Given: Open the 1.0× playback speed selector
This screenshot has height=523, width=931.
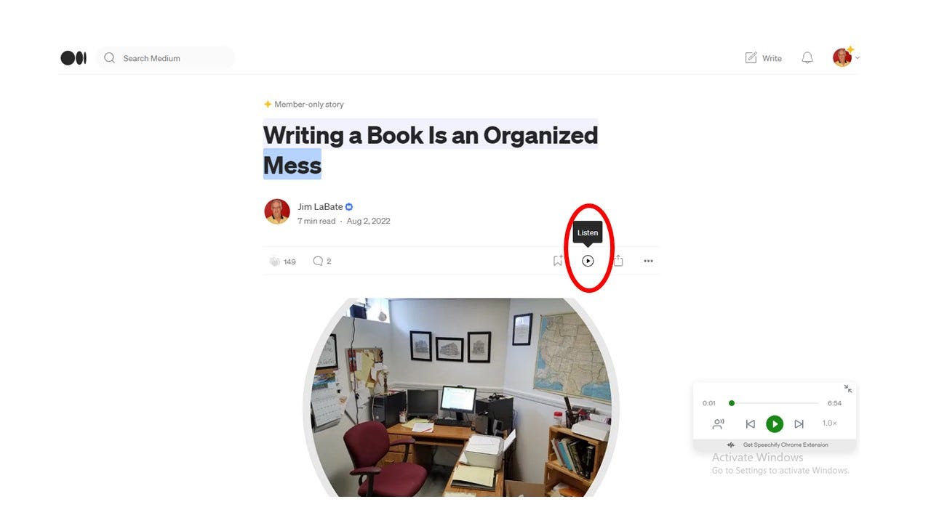Looking at the screenshot, I should (829, 423).
